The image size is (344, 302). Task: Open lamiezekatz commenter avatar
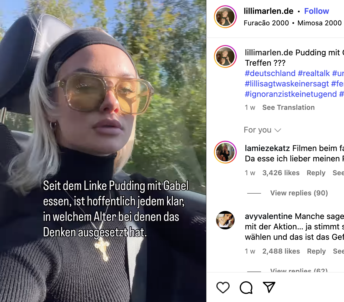click(225, 152)
